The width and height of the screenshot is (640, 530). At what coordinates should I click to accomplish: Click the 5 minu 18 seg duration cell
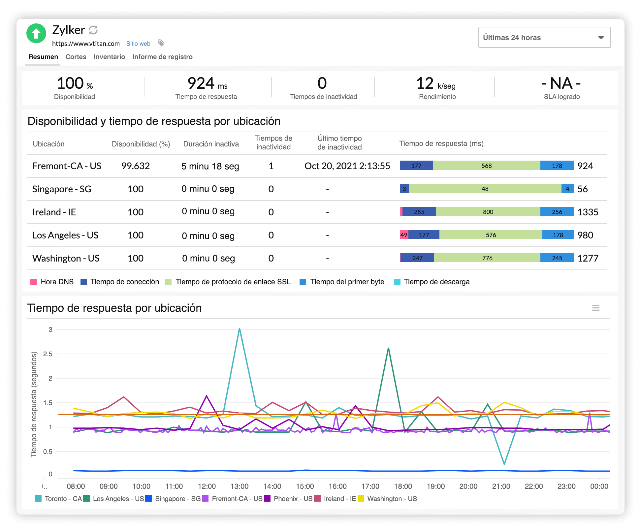(210, 166)
